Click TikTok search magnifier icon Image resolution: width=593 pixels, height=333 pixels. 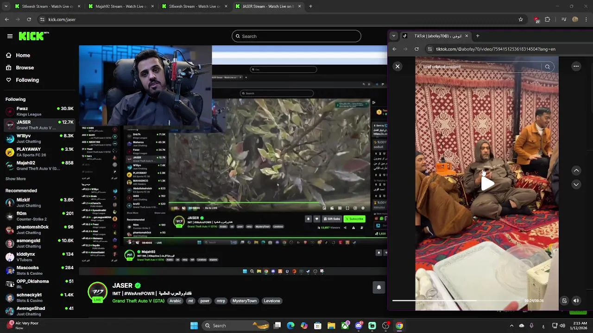[548, 67]
